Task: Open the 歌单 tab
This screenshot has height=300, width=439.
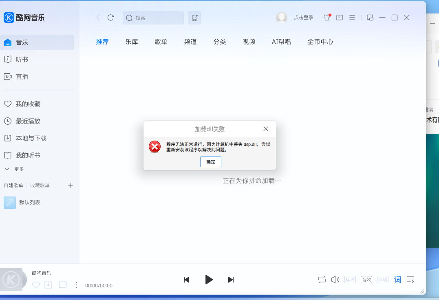Action: [x=161, y=42]
